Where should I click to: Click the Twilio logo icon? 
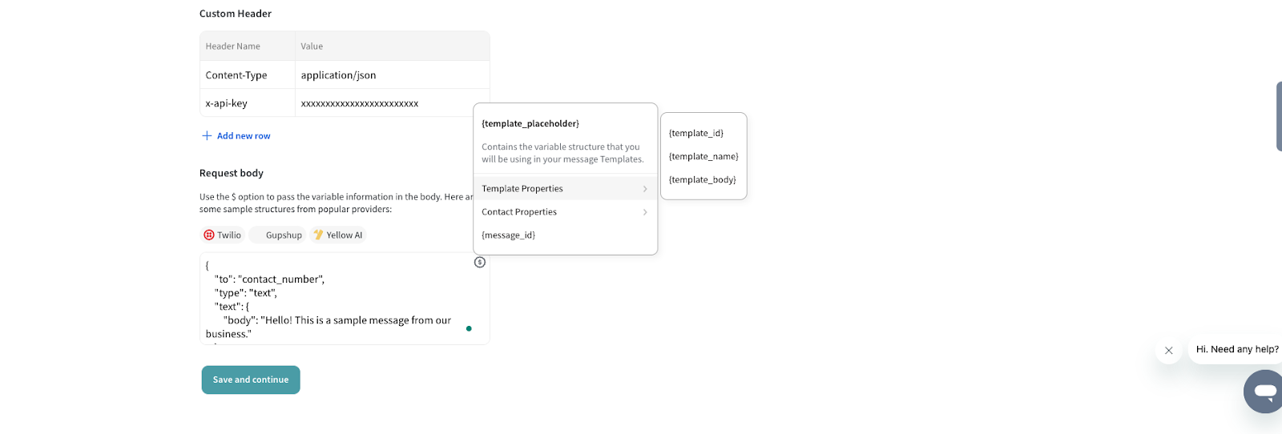[209, 235]
